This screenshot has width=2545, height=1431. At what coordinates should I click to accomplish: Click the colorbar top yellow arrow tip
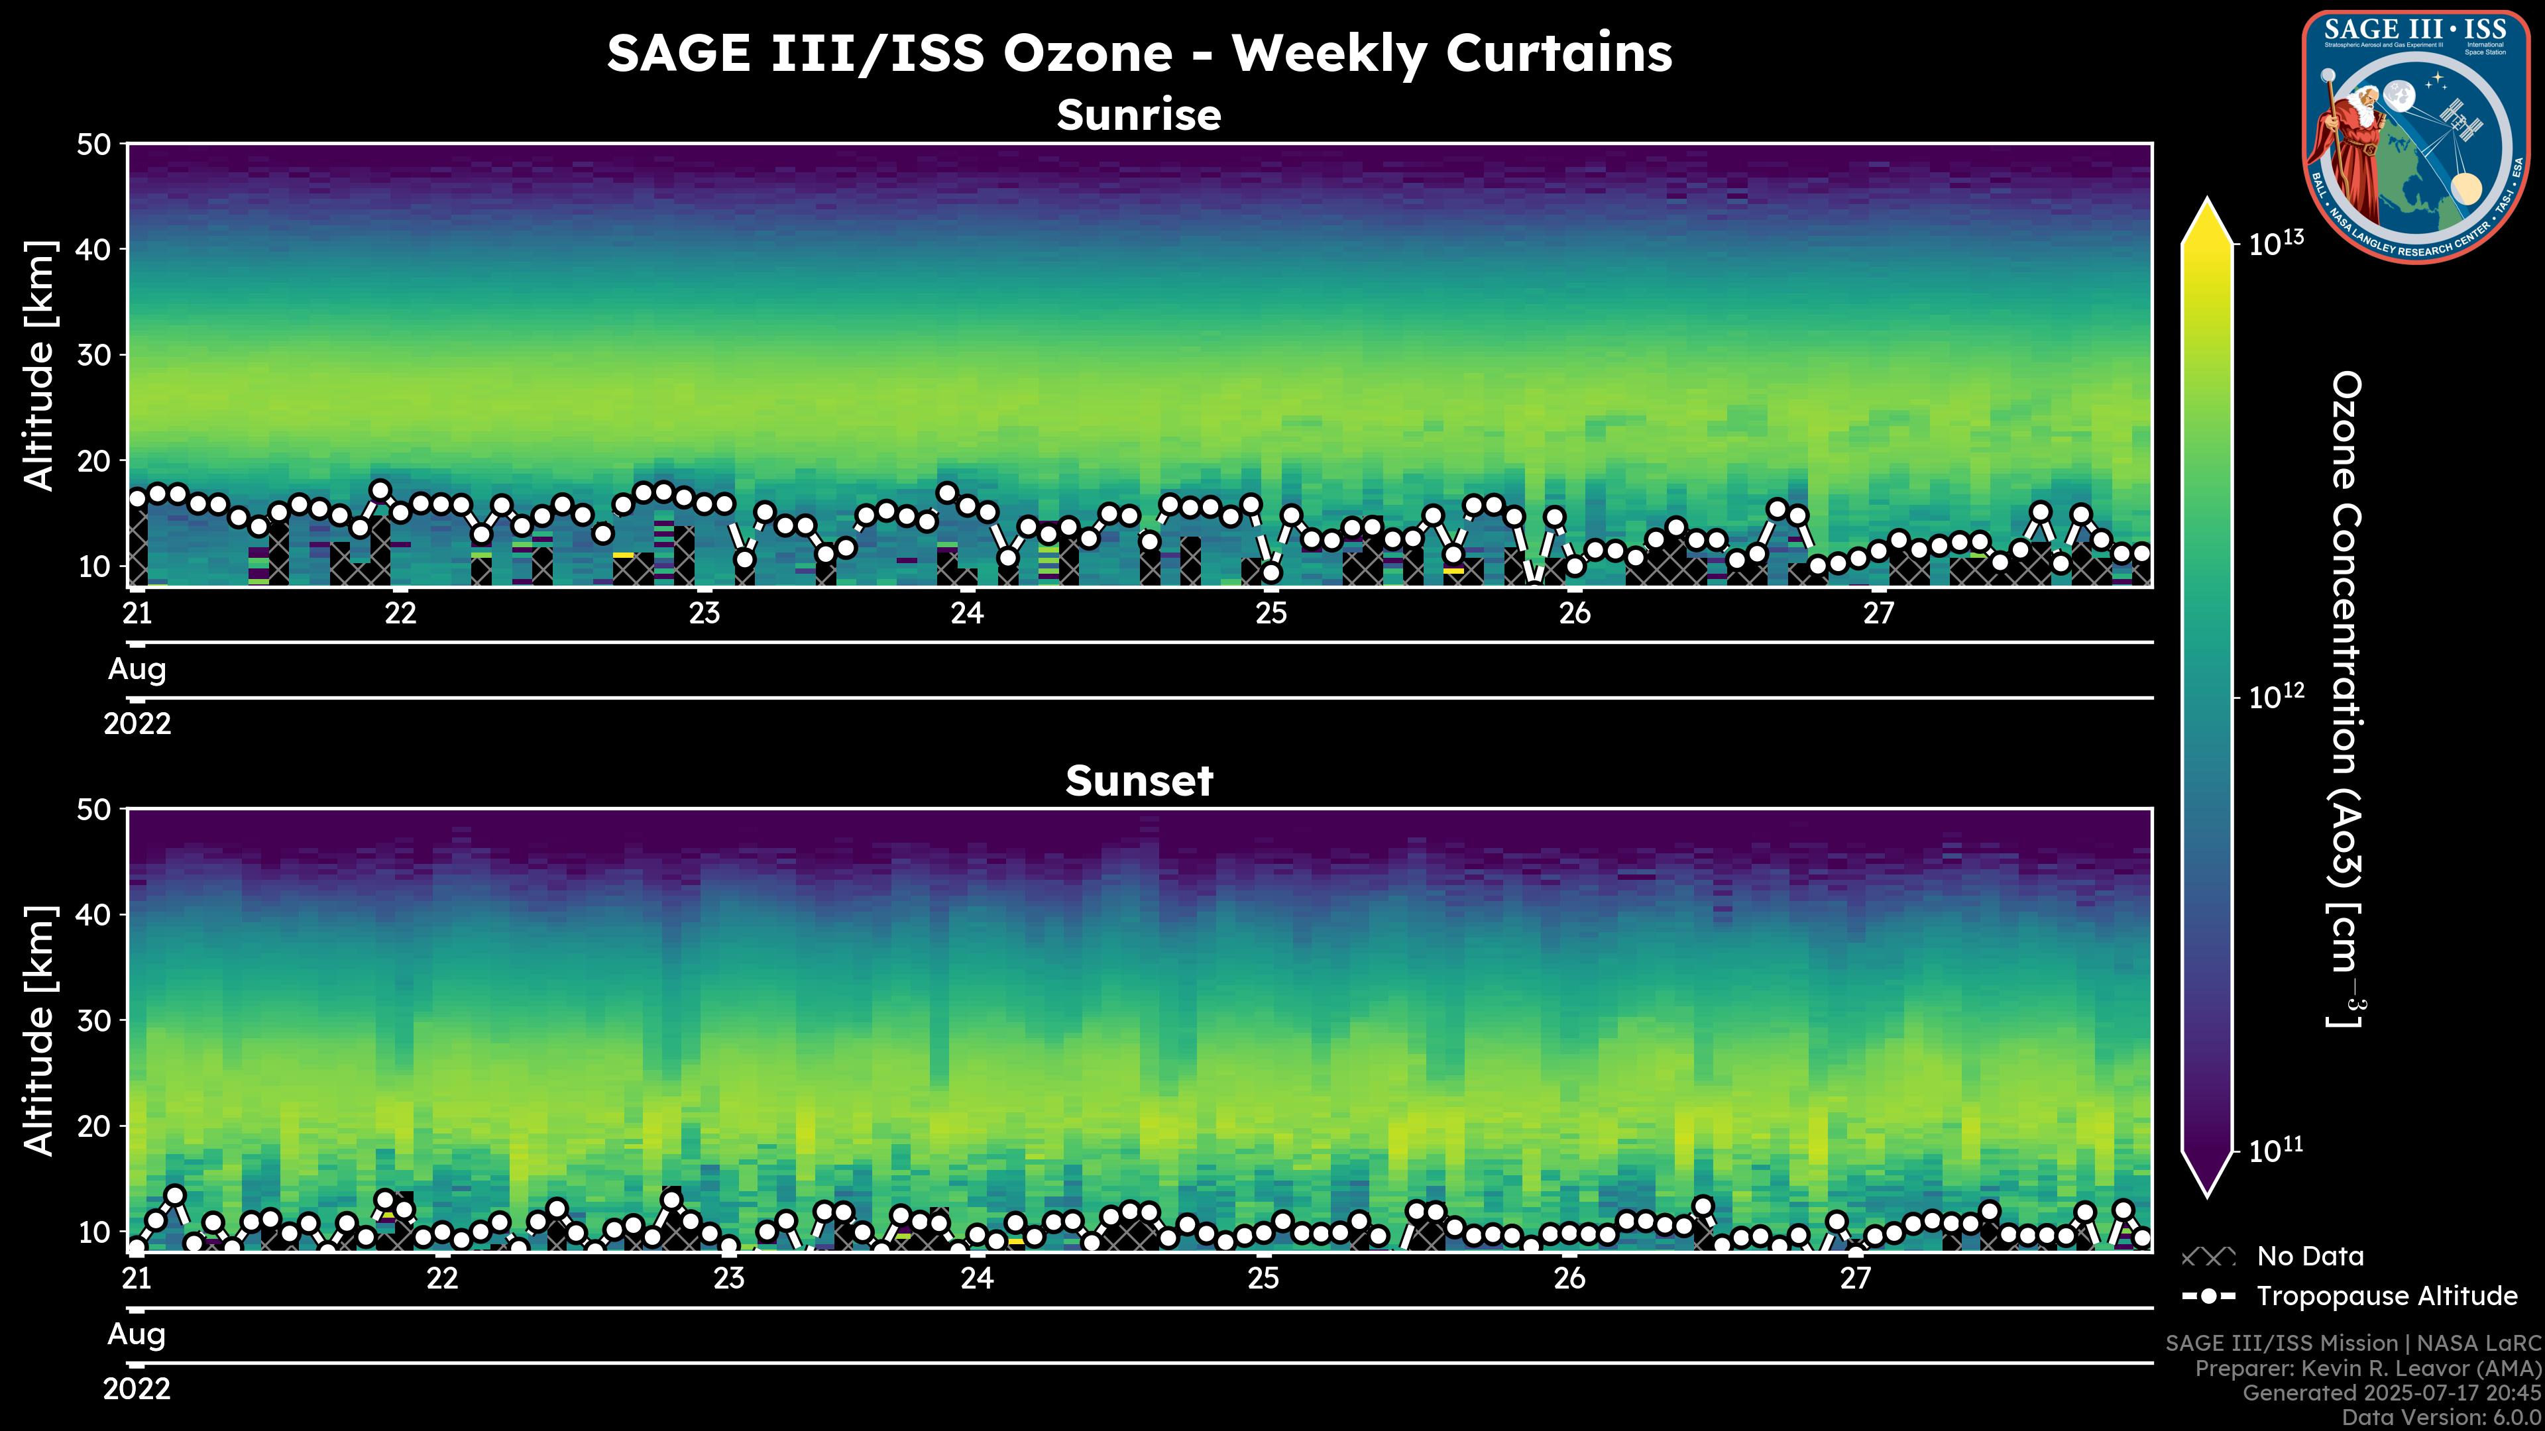coord(2208,211)
